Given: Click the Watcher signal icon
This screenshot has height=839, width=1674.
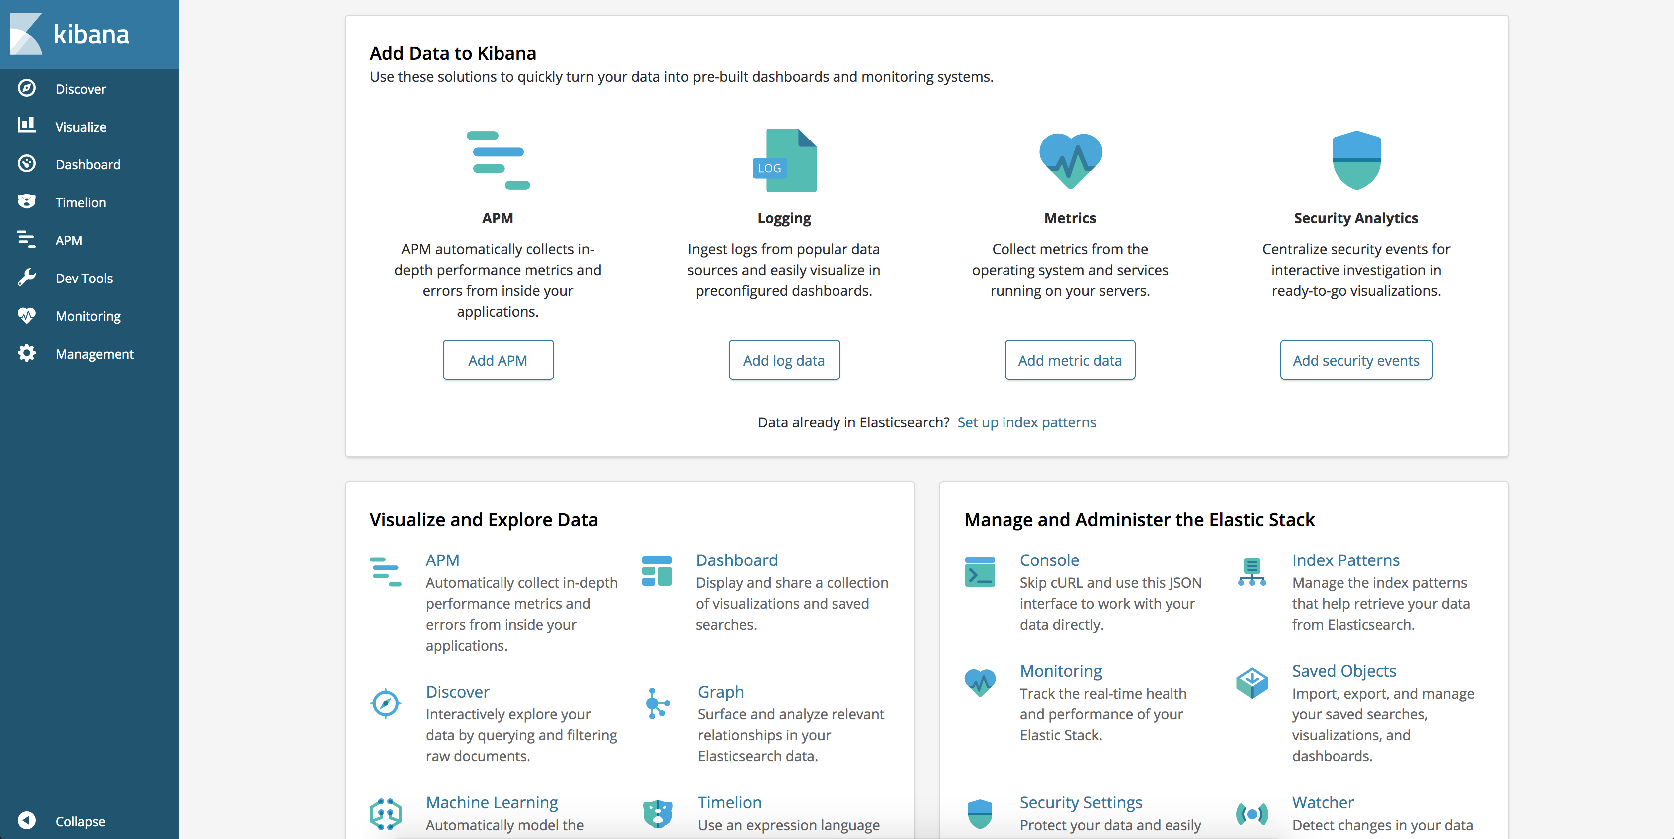Looking at the screenshot, I should click(x=1252, y=814).
